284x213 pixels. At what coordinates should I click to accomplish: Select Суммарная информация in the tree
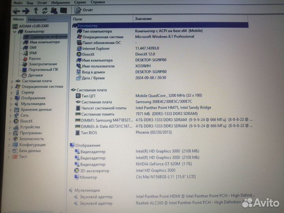45,37
